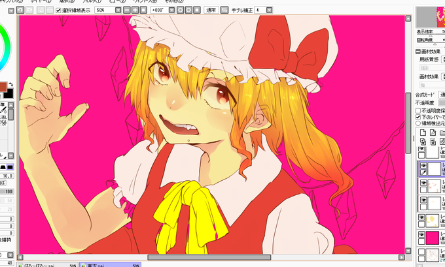Click the zoom in plus button

tap(135, 10)
